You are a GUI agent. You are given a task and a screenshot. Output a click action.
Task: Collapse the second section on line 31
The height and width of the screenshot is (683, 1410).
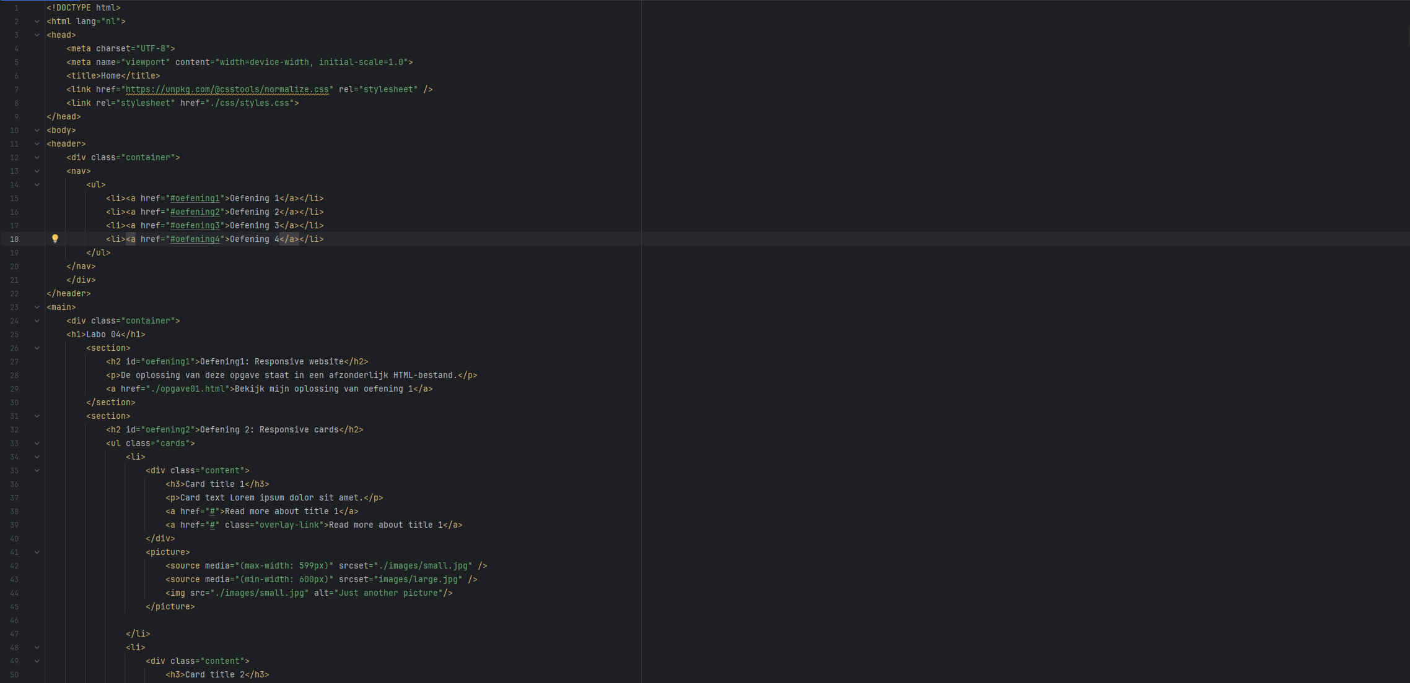[x=37, y=416]
